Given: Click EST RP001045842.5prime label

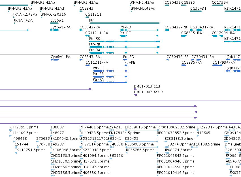Looking at the screenshot, I should (176, 156).
